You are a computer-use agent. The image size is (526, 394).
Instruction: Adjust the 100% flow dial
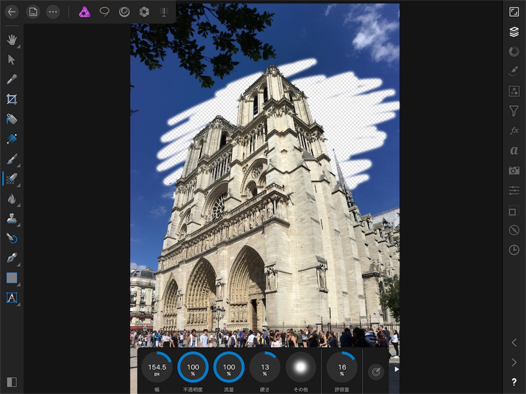tap(229, 367)
